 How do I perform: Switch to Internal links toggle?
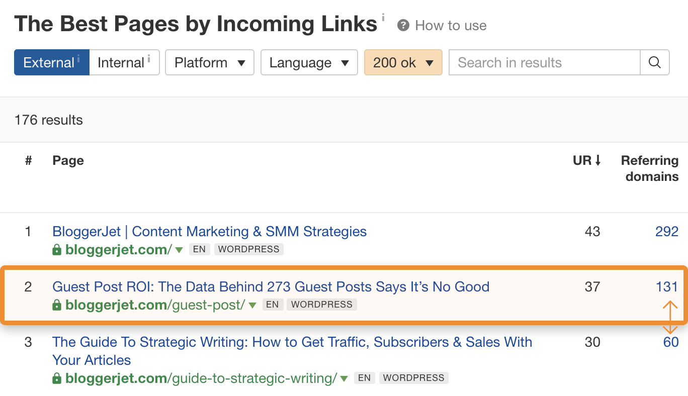pyautogui.click(x=124, y=63)
